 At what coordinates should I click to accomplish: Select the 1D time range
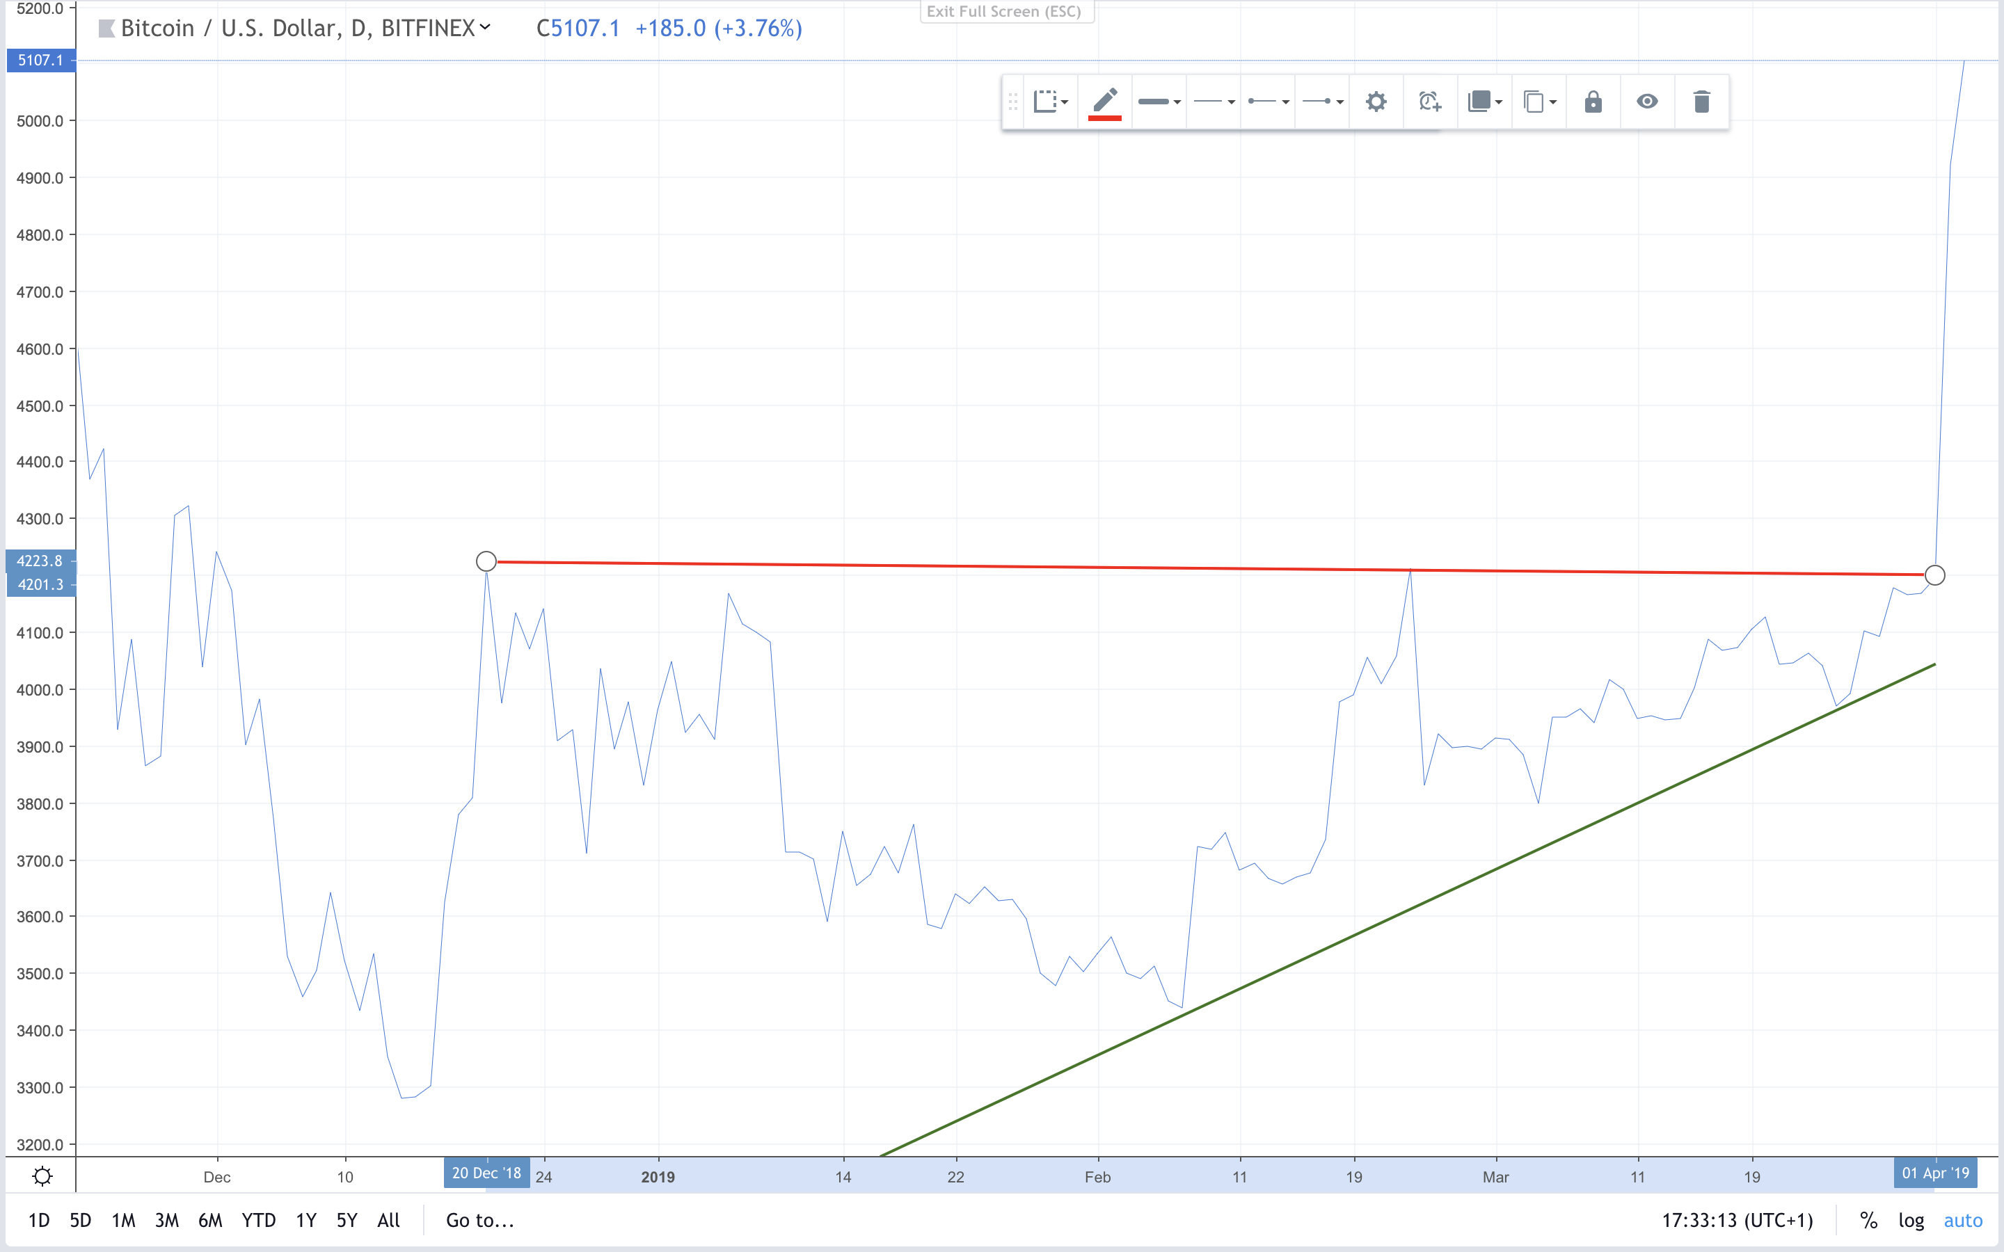39,1220
